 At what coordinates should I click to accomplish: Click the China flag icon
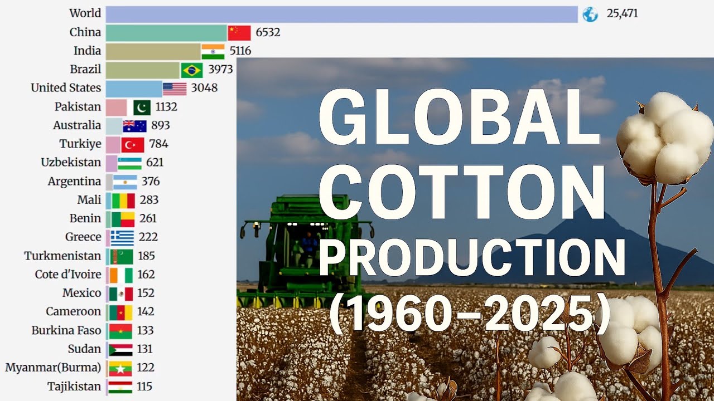click(x=239, y=33)
